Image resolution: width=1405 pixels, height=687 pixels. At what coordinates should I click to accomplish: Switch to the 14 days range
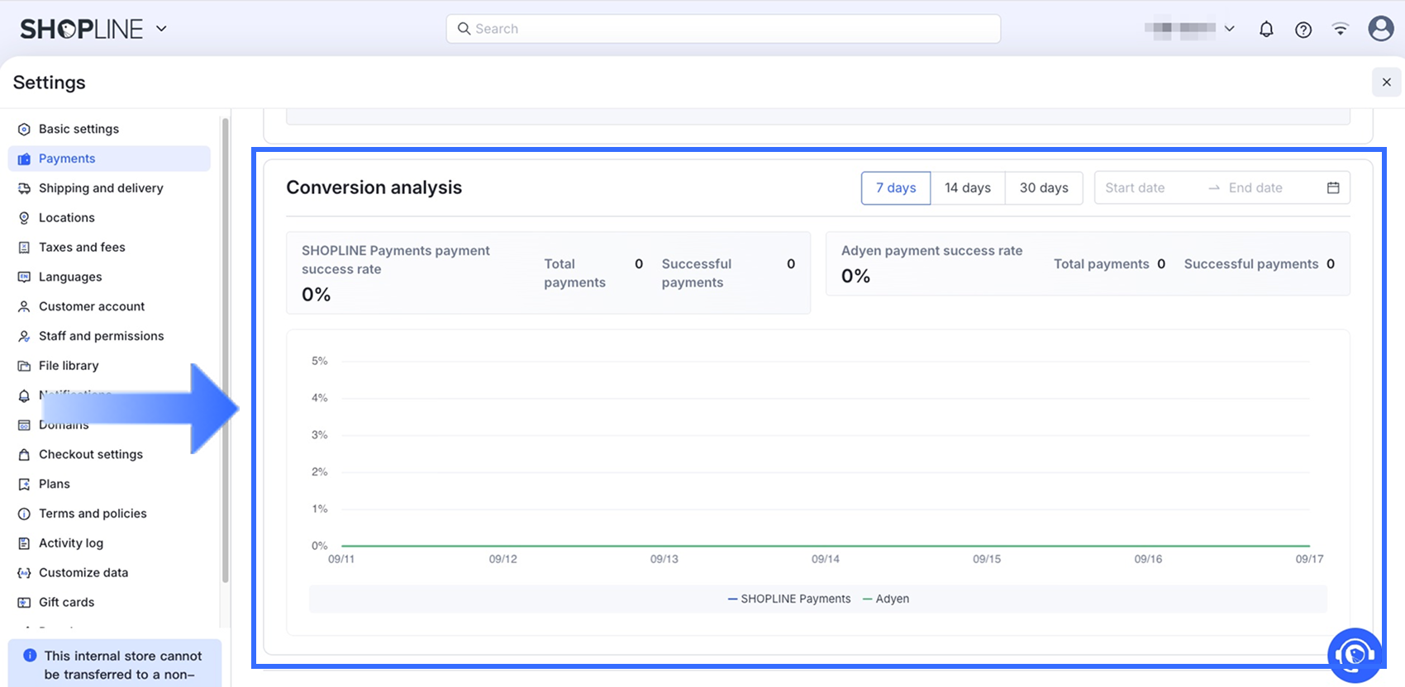(x=968, y=188)
